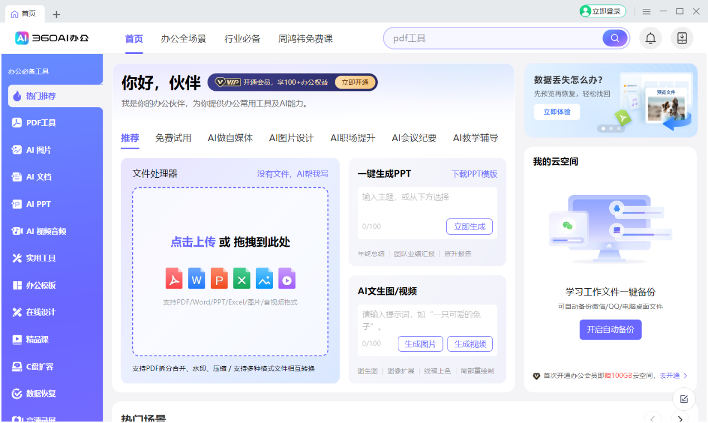Click next arrow in 热门场景 section
708x423 pixels.
click(679, 419)
